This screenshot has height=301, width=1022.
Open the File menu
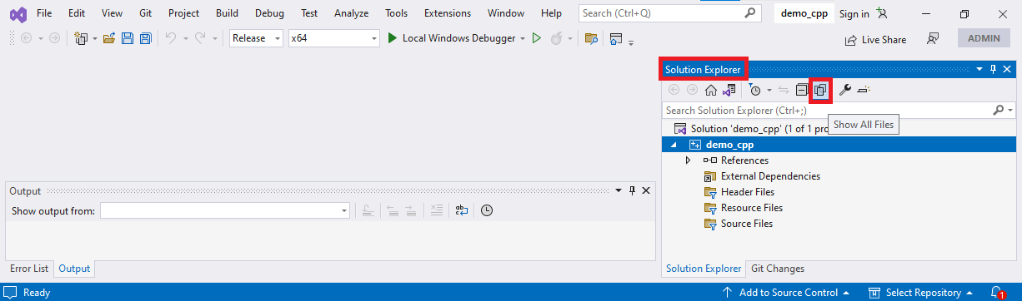[x=44, y=13]
